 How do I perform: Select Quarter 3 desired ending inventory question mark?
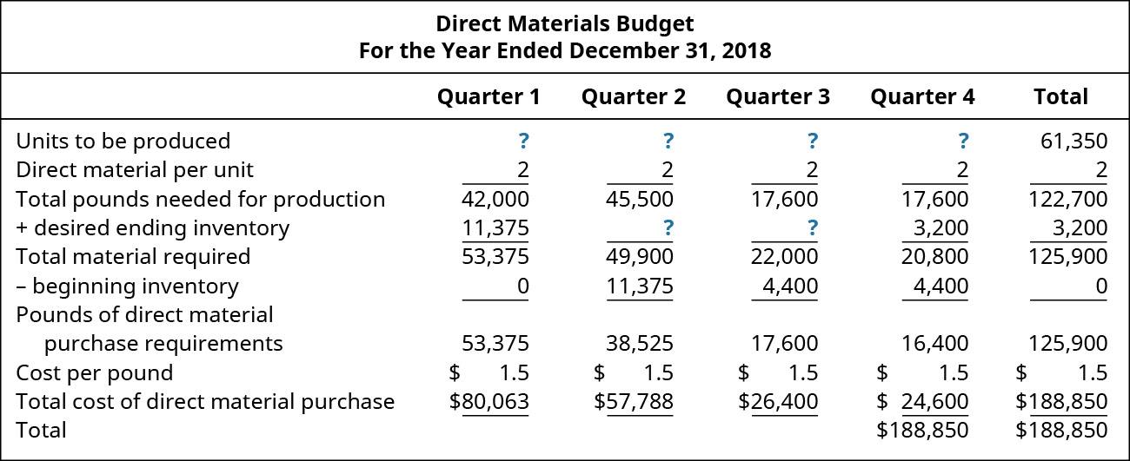(812, 228)
